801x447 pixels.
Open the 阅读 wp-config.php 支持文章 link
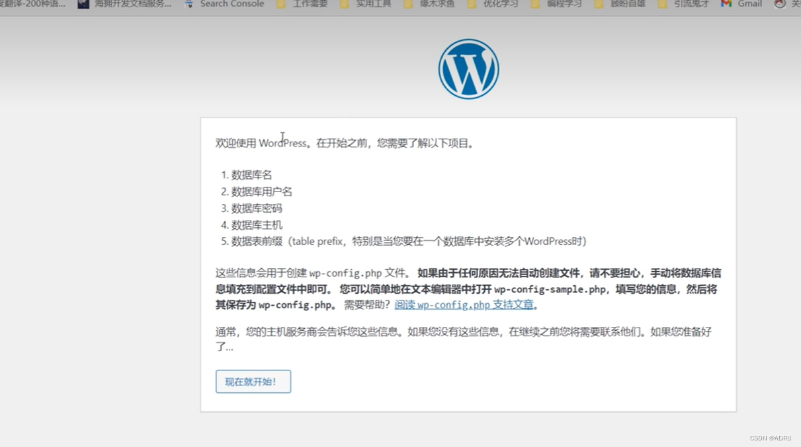[x=464, y=305]
